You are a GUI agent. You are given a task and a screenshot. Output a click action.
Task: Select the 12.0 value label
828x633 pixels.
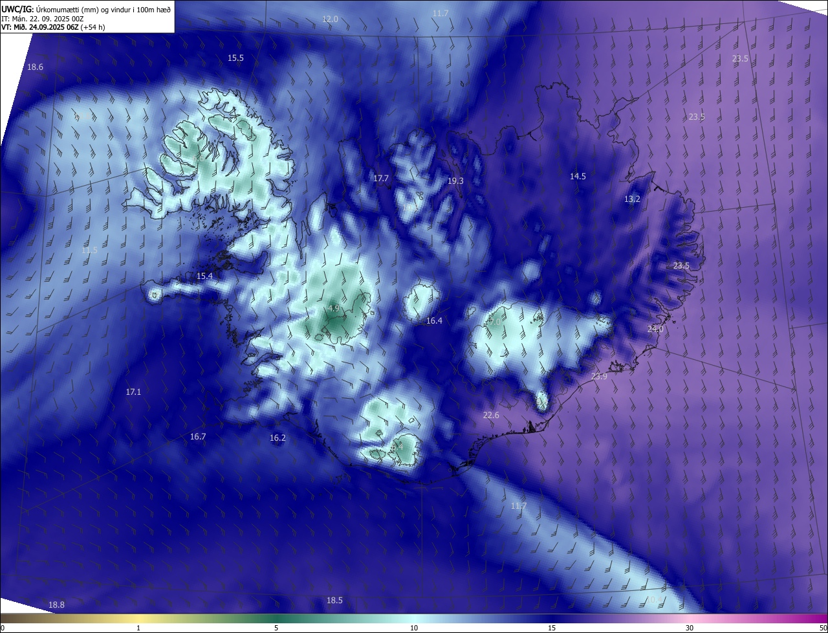point(330,19)
